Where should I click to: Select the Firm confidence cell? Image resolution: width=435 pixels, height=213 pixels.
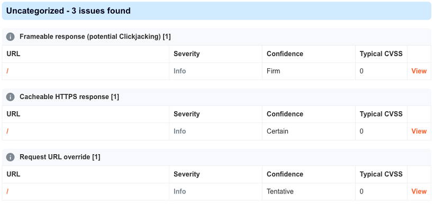coord(273,71)
